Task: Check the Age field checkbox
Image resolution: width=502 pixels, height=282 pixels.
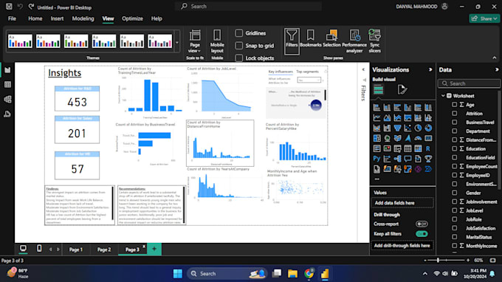Action: coord(454,105)
